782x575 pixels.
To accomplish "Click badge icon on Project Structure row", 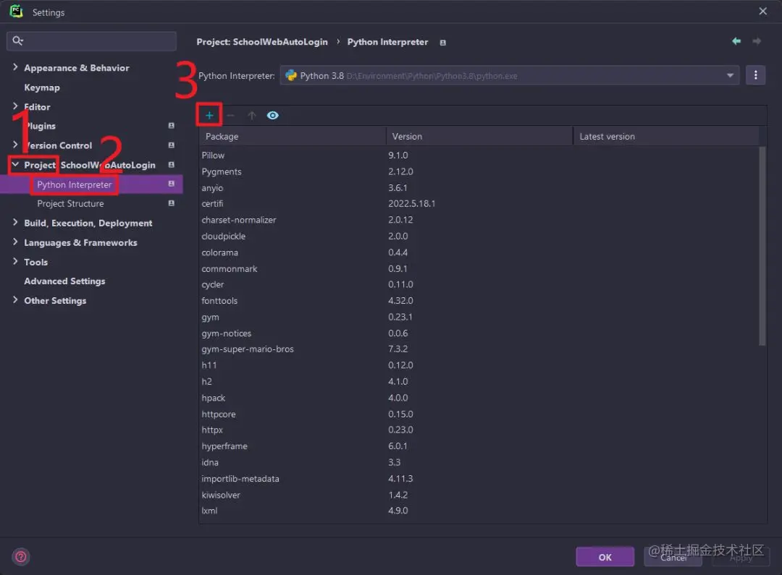I will [171, 203].
